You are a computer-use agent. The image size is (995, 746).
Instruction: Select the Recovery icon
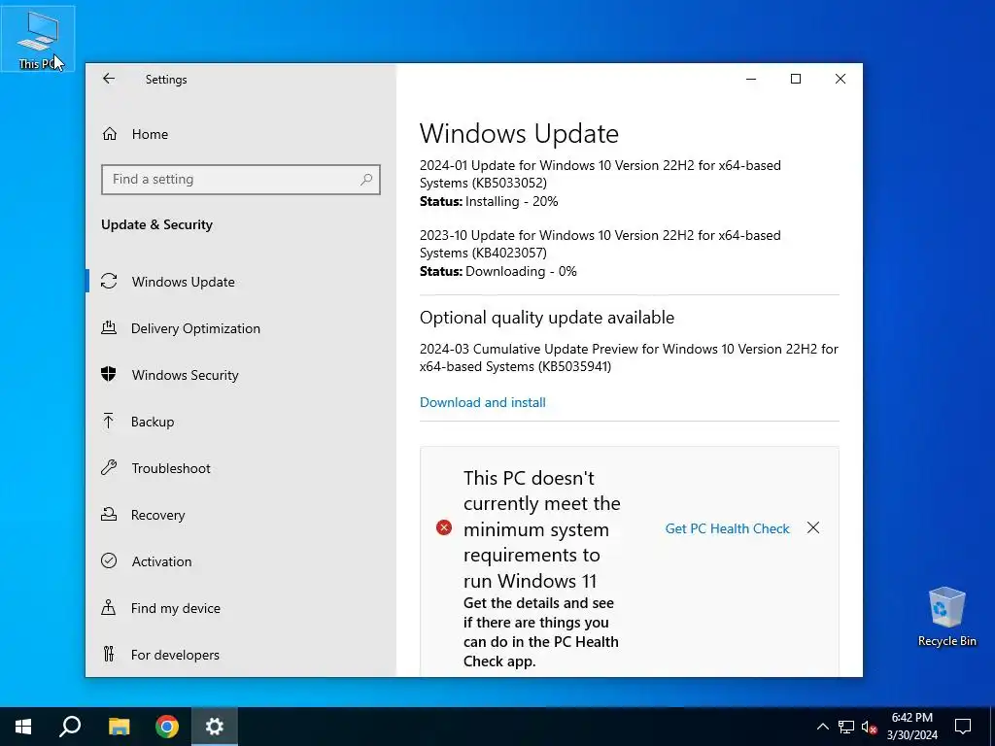point(109,515)
